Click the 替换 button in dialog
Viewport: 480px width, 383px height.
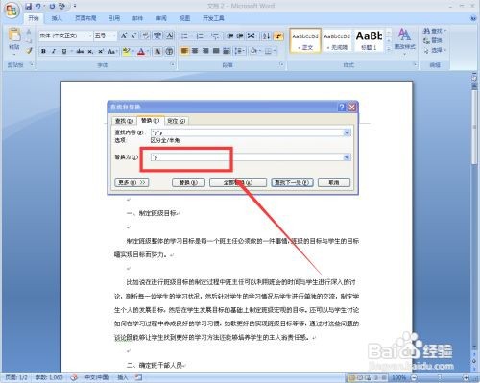(188, 182)
